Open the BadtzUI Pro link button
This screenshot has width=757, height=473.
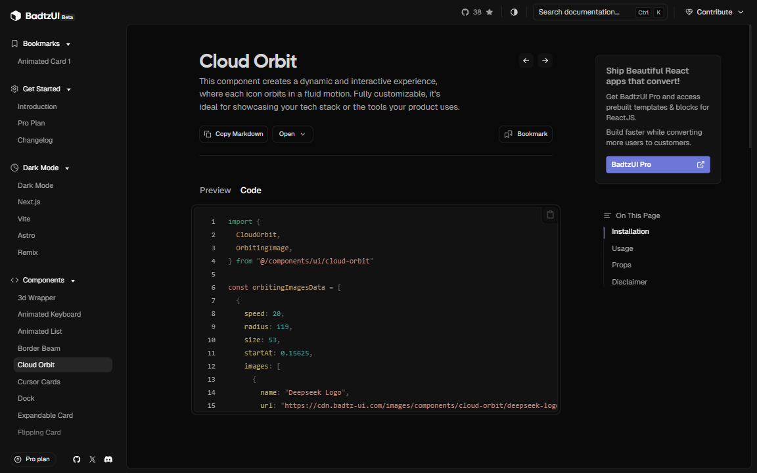click(657, 164)
